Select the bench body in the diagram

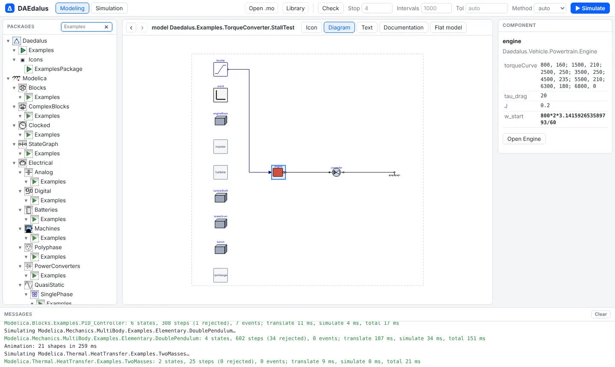tap(220, 249)
